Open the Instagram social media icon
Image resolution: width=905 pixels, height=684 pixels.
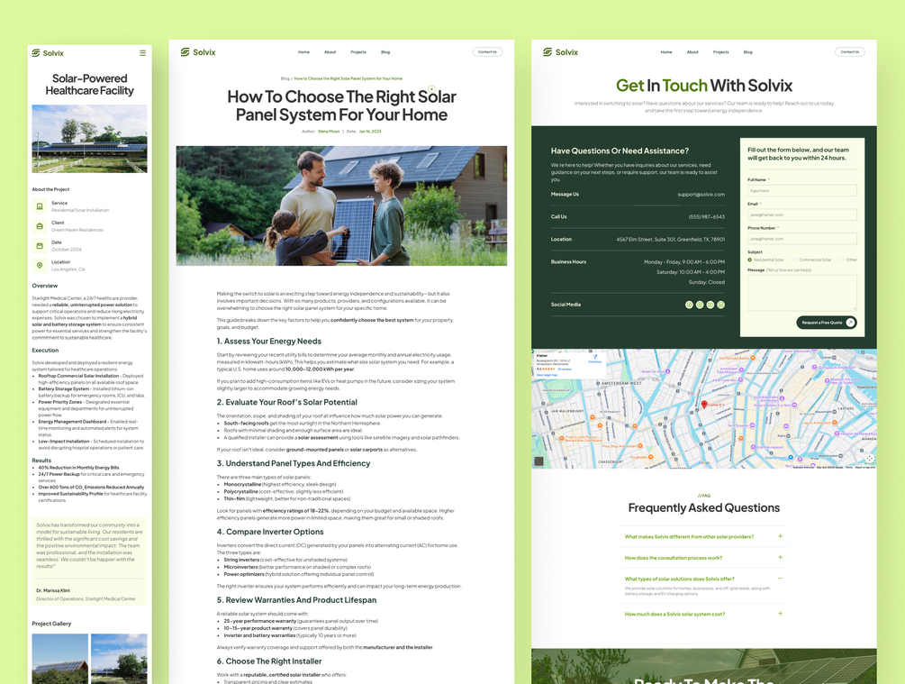click(x=700, y=305)
